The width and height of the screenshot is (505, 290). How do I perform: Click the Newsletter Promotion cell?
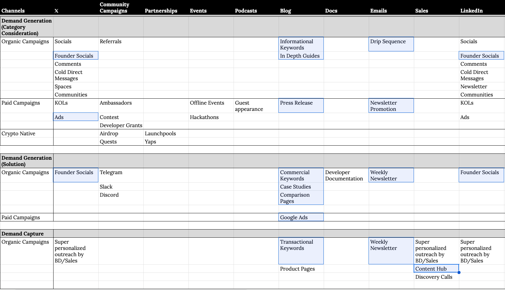pyautogui.click(x=391, y=106)
